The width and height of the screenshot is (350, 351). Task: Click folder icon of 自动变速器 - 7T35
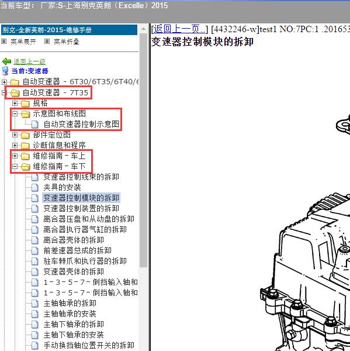[x=15, y=92]
